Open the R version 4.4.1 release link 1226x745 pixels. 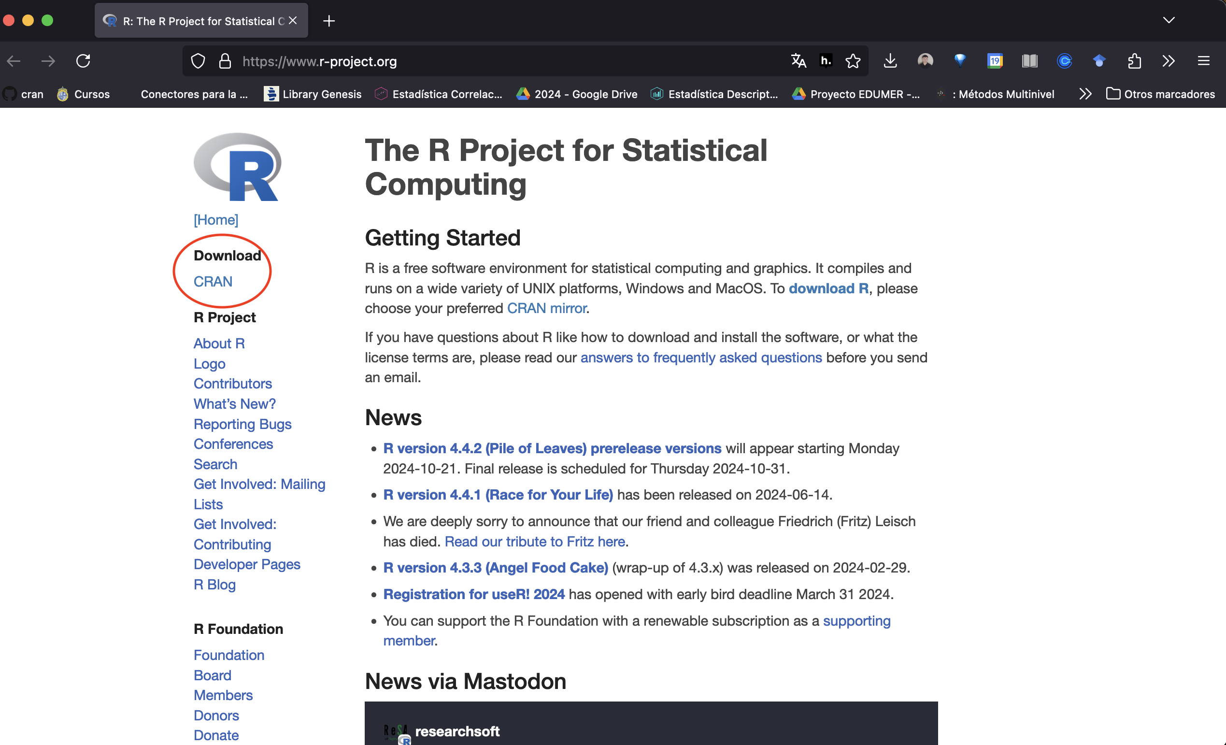(x=498, y=495)
